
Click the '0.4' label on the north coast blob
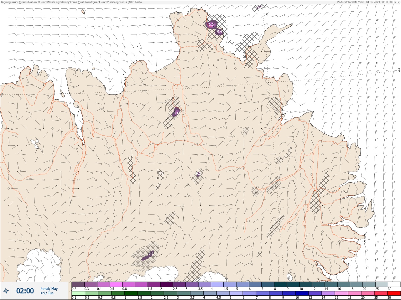click(x=220, y=32)
